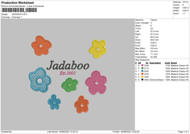Click the Max Jump value 7.1 mm
Image resolution: width=190 pixels, height=134 pixels.
coord(154,54)
